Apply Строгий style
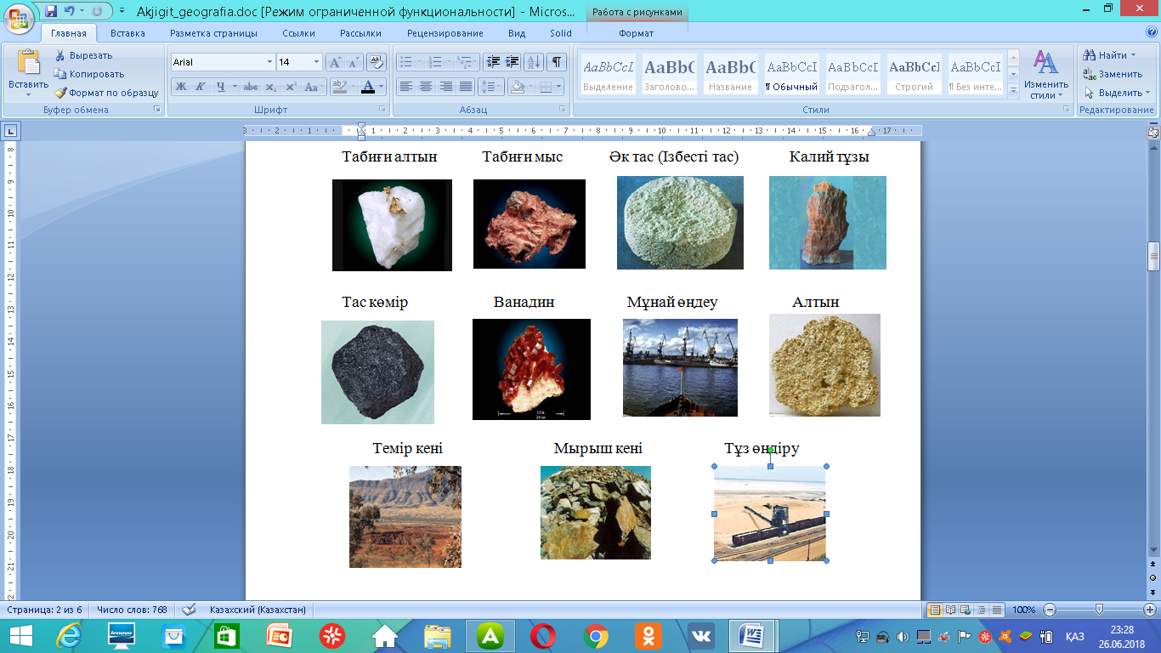 [x=914, y=74]
